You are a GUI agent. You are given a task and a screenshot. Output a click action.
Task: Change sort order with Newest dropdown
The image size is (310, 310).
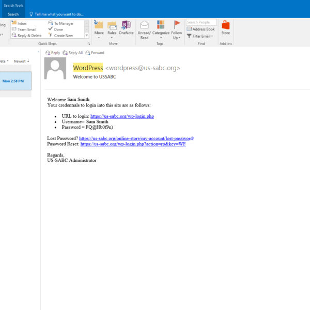tap(22, 61)
